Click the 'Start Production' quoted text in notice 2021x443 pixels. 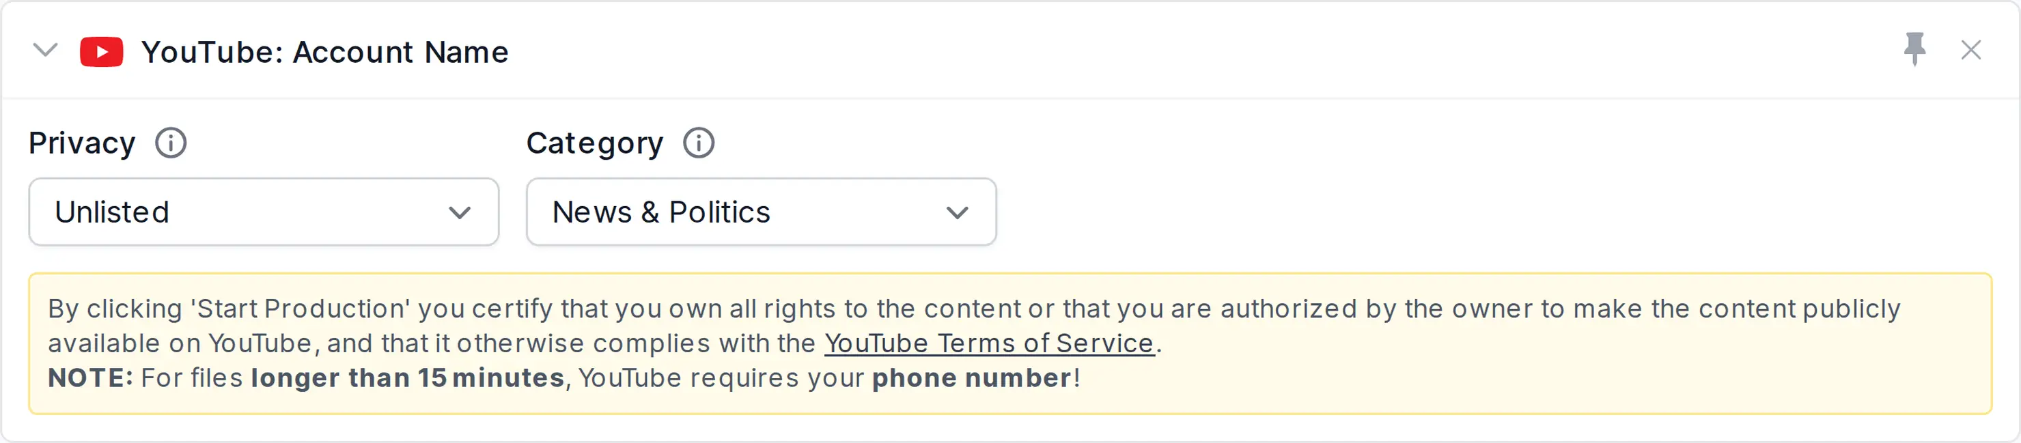pyautogui.click(x=300, y=309)
